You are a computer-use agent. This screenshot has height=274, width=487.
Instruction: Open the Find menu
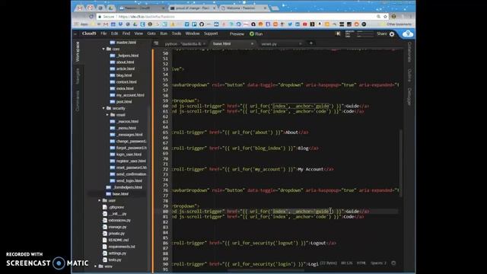click(x=126, y=33)
